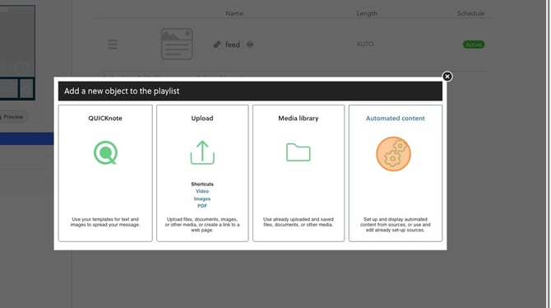
Task: Click the Active schedule badge
Action: point(474,44)
